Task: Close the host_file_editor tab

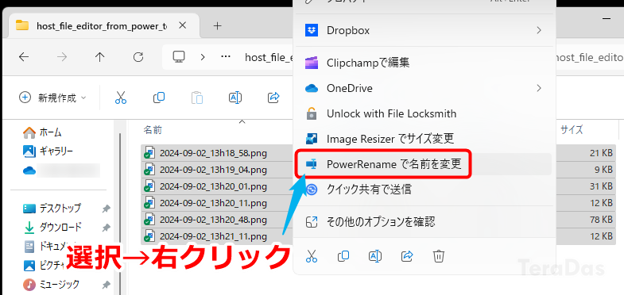Action: point(182,25)
